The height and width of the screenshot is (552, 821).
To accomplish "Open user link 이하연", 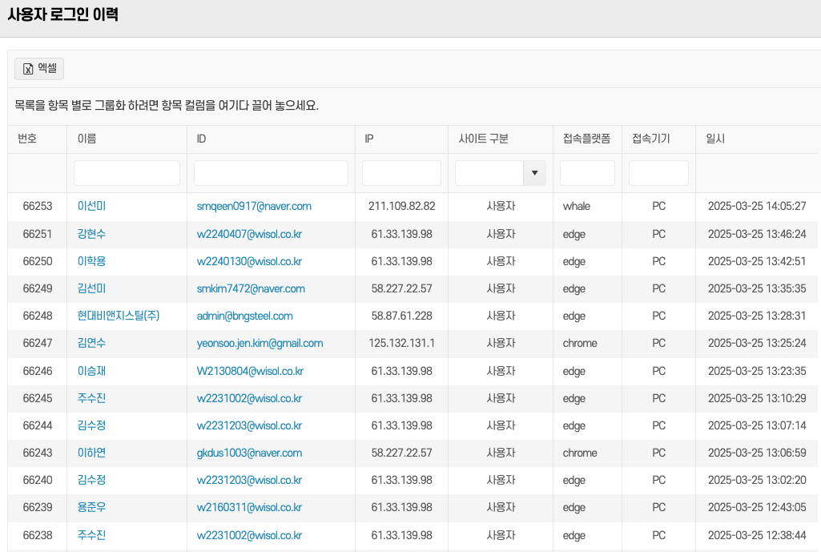I will pyautogui.click(x=91, y=453).
